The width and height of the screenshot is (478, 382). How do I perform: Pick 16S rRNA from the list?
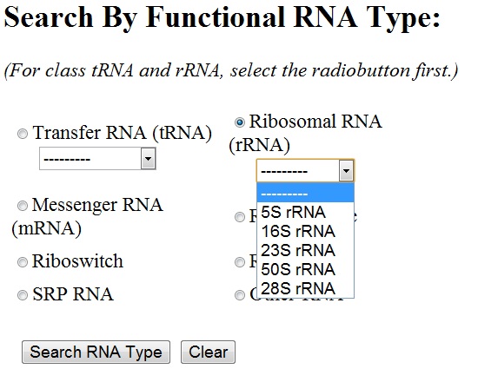point(305,231)
